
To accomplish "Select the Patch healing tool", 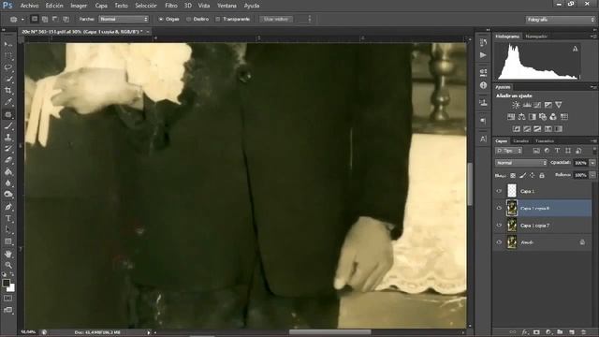I will [8, 114].
